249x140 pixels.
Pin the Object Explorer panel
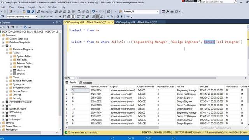pos(57,23)
